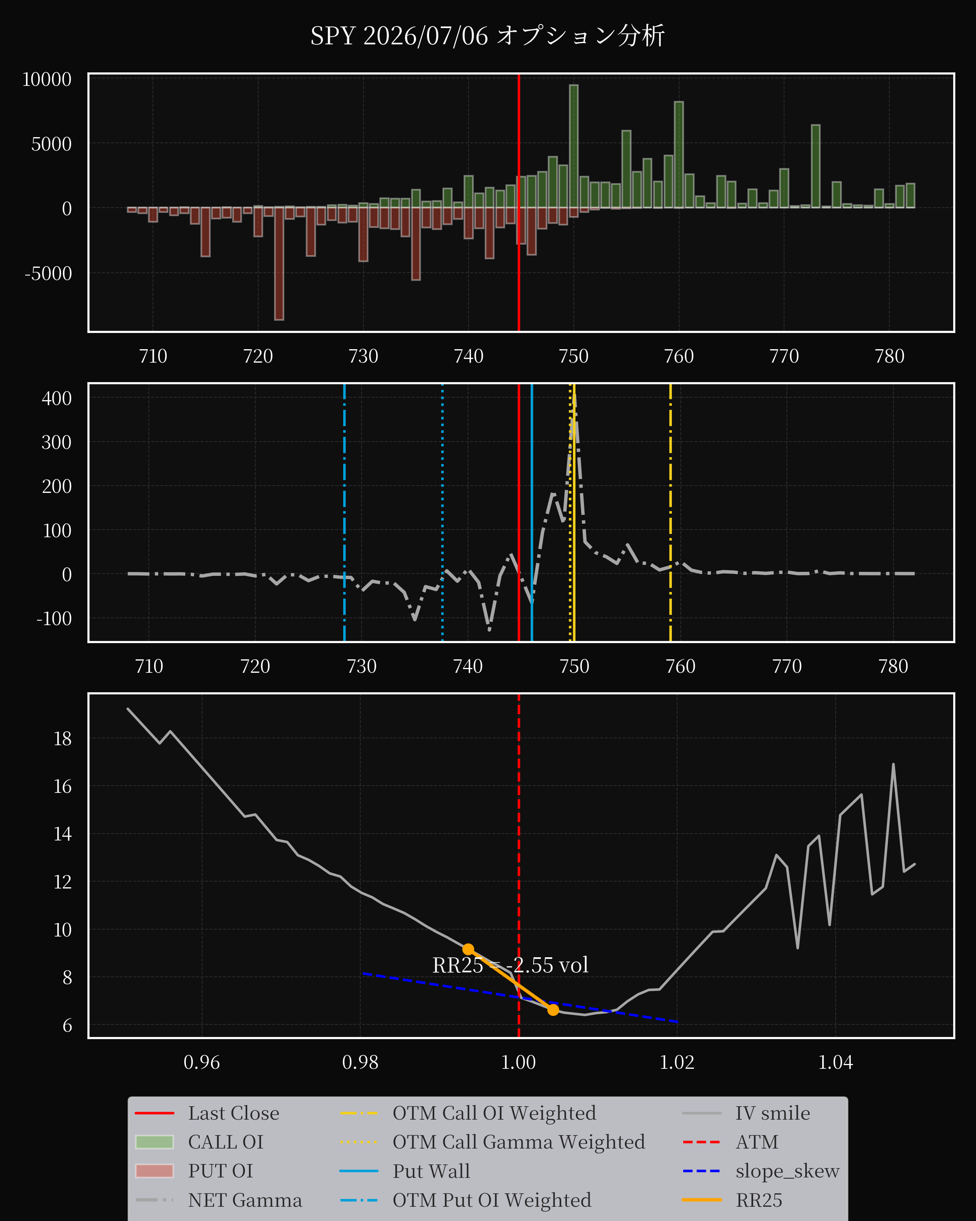Click the '-5000' y-axis label in top chart
This screenshot has height=1221, width=976.
pos(49,274)
